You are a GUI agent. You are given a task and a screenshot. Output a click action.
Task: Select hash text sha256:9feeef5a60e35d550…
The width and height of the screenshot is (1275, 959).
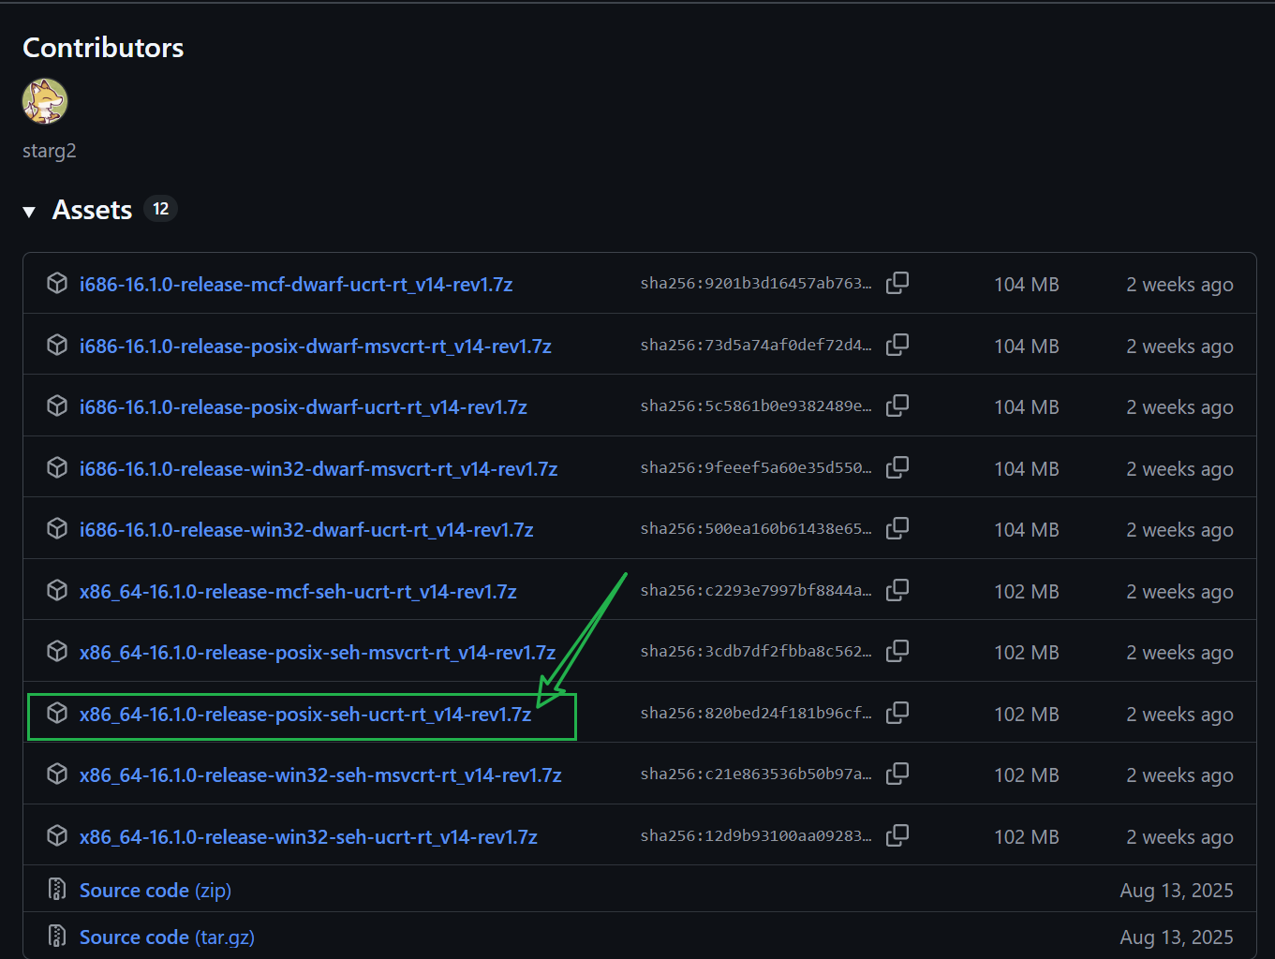(756, 468)
